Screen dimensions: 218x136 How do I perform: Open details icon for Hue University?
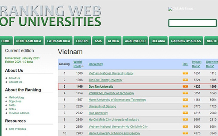click(185, 113)
